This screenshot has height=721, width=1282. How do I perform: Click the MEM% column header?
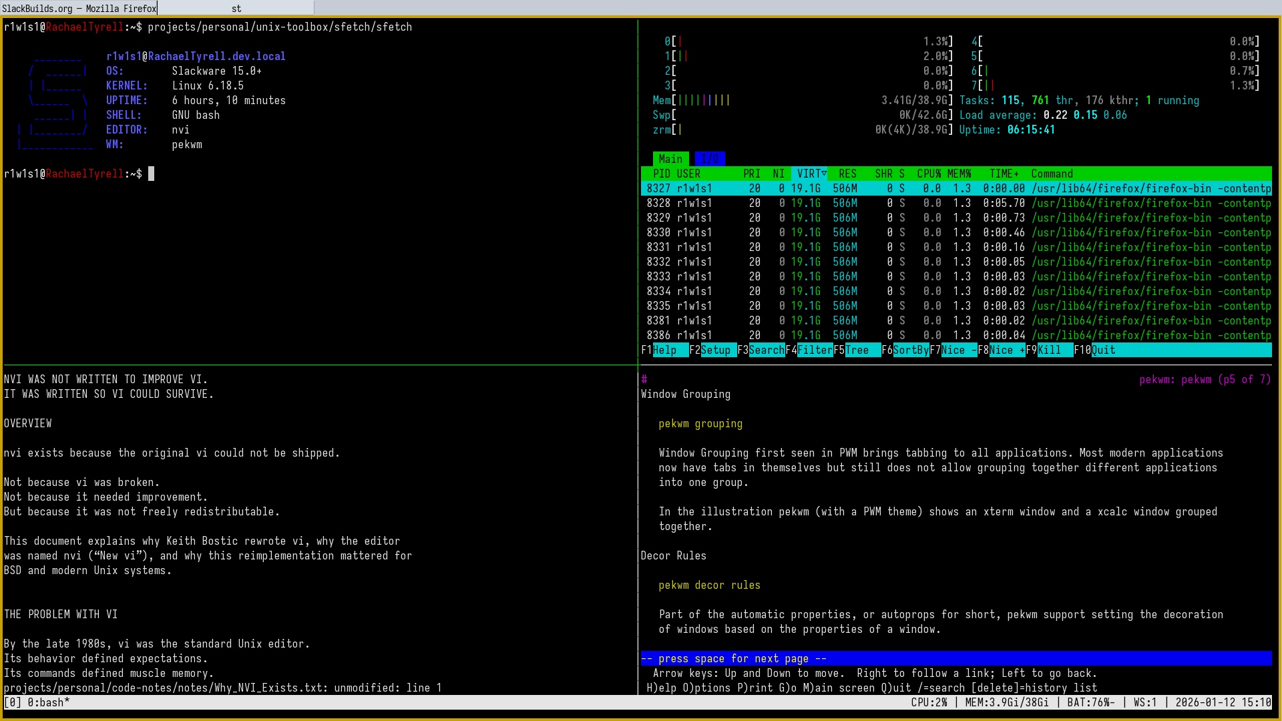coord(959,174)
